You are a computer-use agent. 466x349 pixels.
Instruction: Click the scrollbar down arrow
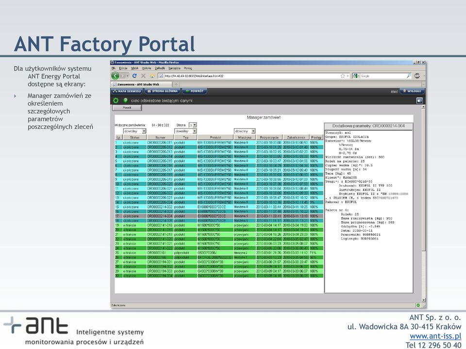click(x=423, y=300)
